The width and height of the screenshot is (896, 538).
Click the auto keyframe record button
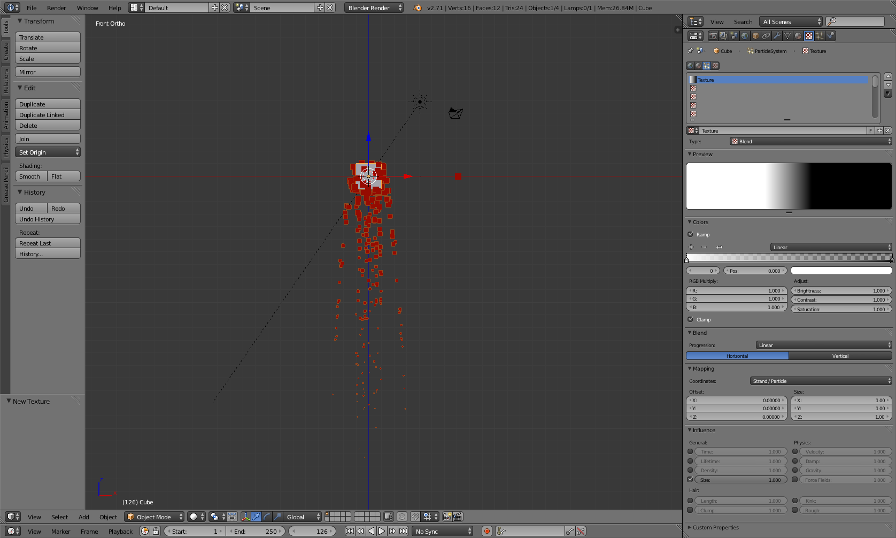487,531
